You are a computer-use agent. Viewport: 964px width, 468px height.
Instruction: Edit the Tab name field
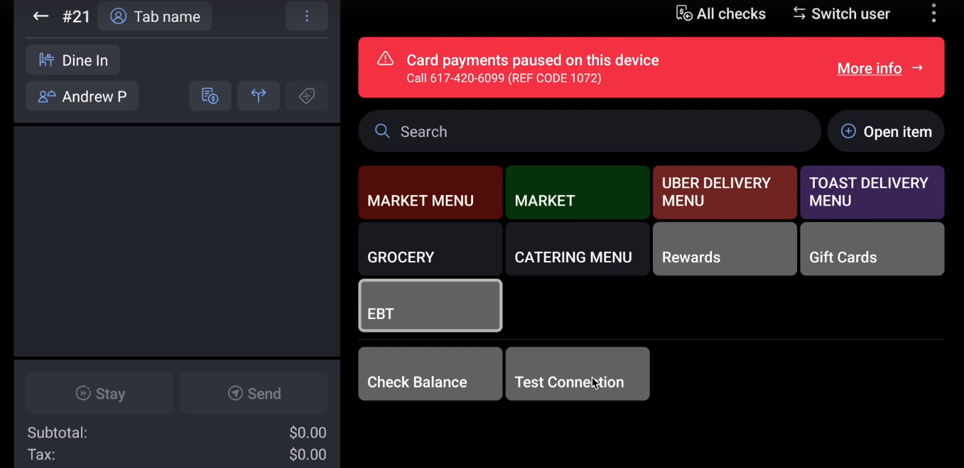tap(155, 16)
